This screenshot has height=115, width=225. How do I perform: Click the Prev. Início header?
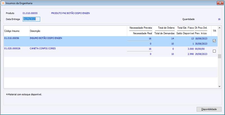coord(201,33)
